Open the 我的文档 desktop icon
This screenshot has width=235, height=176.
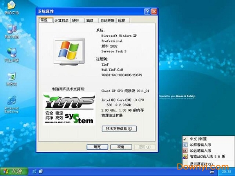tap(12, 7)
